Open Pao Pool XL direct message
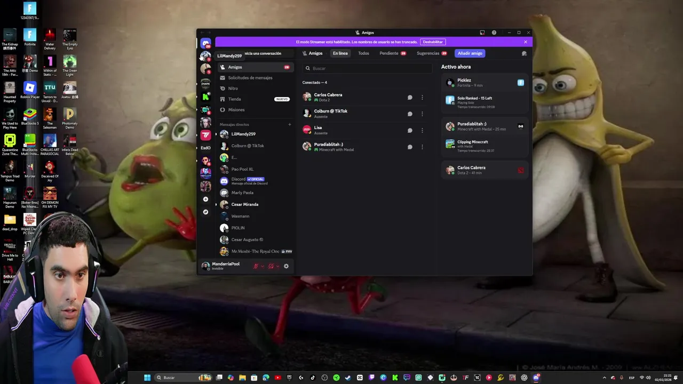The width and height of the screenshot is (683, 384). click(x=255, y=169)
